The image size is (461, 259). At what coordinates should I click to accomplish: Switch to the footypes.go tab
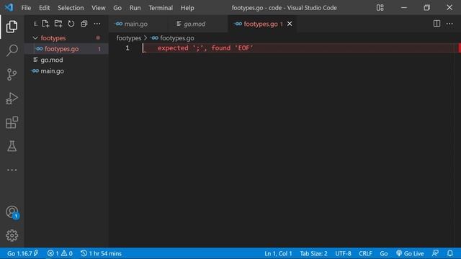click(x=260, y=24)
